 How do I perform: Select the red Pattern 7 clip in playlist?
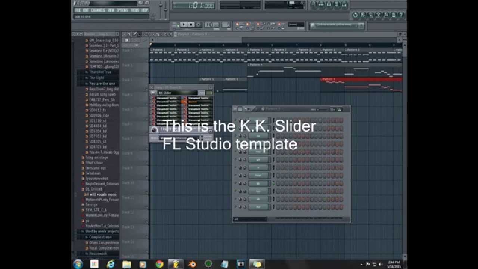click(361, 79)
